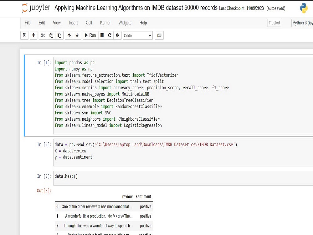Click row 2 review 'I thought this was a wonderful'
This screenshot has height=235, width=313.
coord(98,226)
